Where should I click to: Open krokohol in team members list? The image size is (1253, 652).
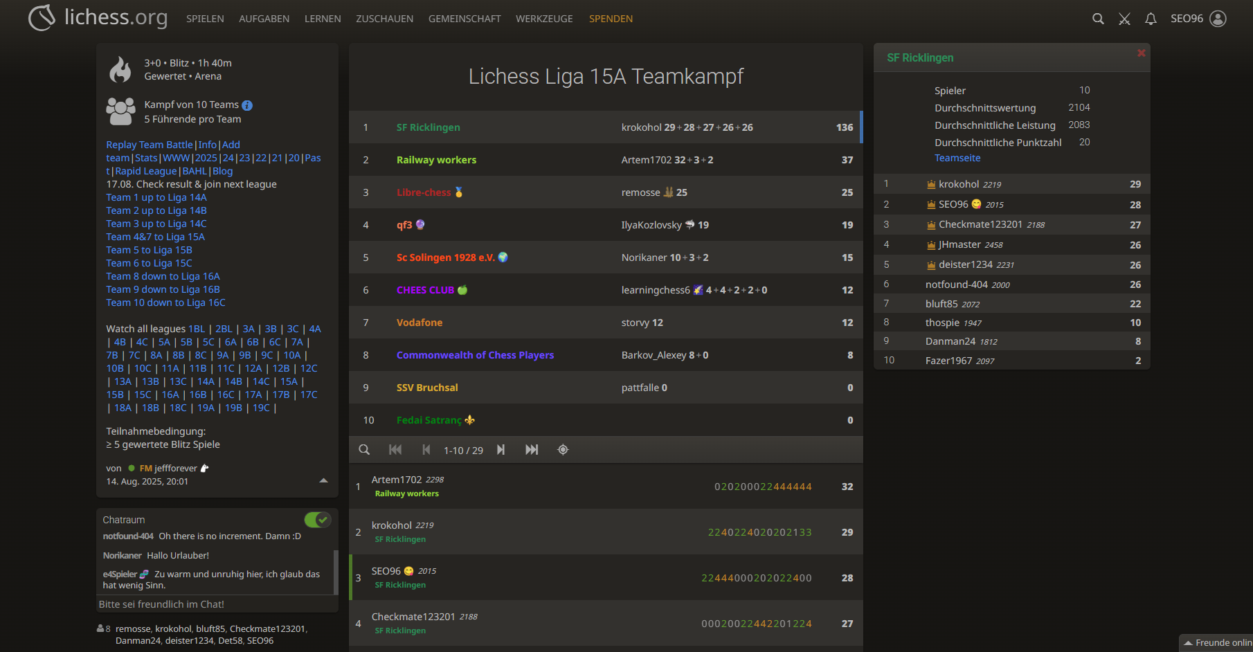(x=1012, y=184)
